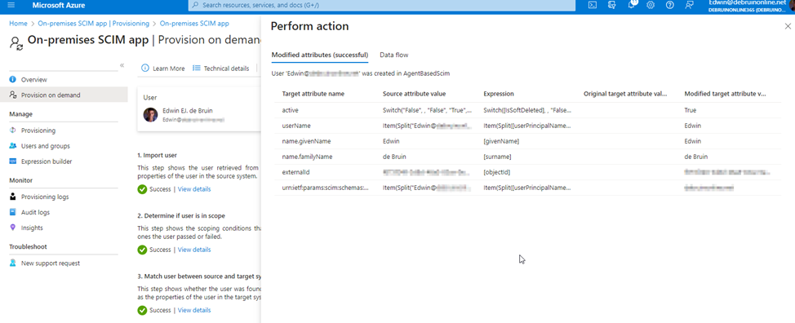Click the 'de Bruin' modified target value
This screenshot has width=795, height=323.
(x=695, y=157)
